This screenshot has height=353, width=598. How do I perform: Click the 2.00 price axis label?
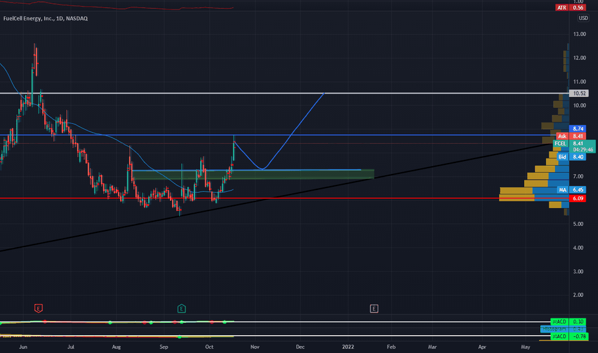(x=578, y=295)
